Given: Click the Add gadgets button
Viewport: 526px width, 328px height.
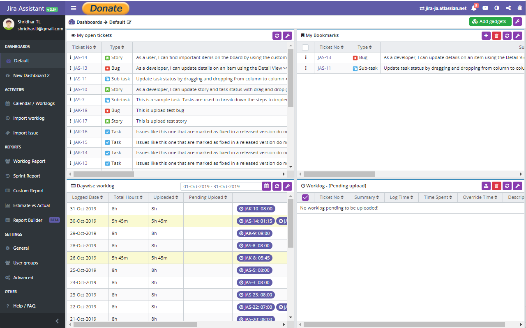Looking at the screenshot, I should click(490, 22).
